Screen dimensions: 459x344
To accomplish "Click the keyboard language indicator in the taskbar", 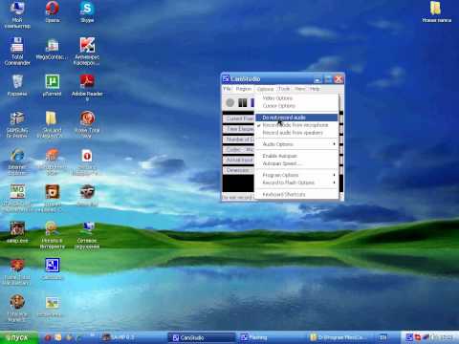I will (x=383, y=337).
